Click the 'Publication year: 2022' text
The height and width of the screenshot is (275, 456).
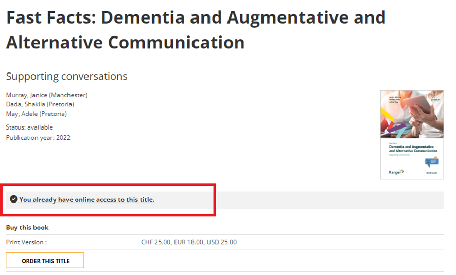38,138
